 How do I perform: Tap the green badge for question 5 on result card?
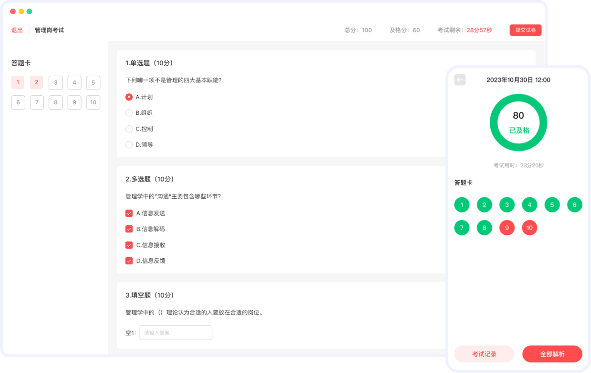552,204
